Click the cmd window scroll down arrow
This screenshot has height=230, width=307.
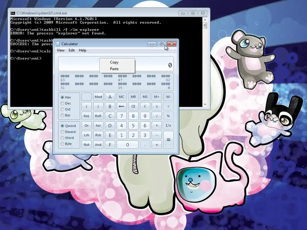pyautogui.click(x=205, y=105)
